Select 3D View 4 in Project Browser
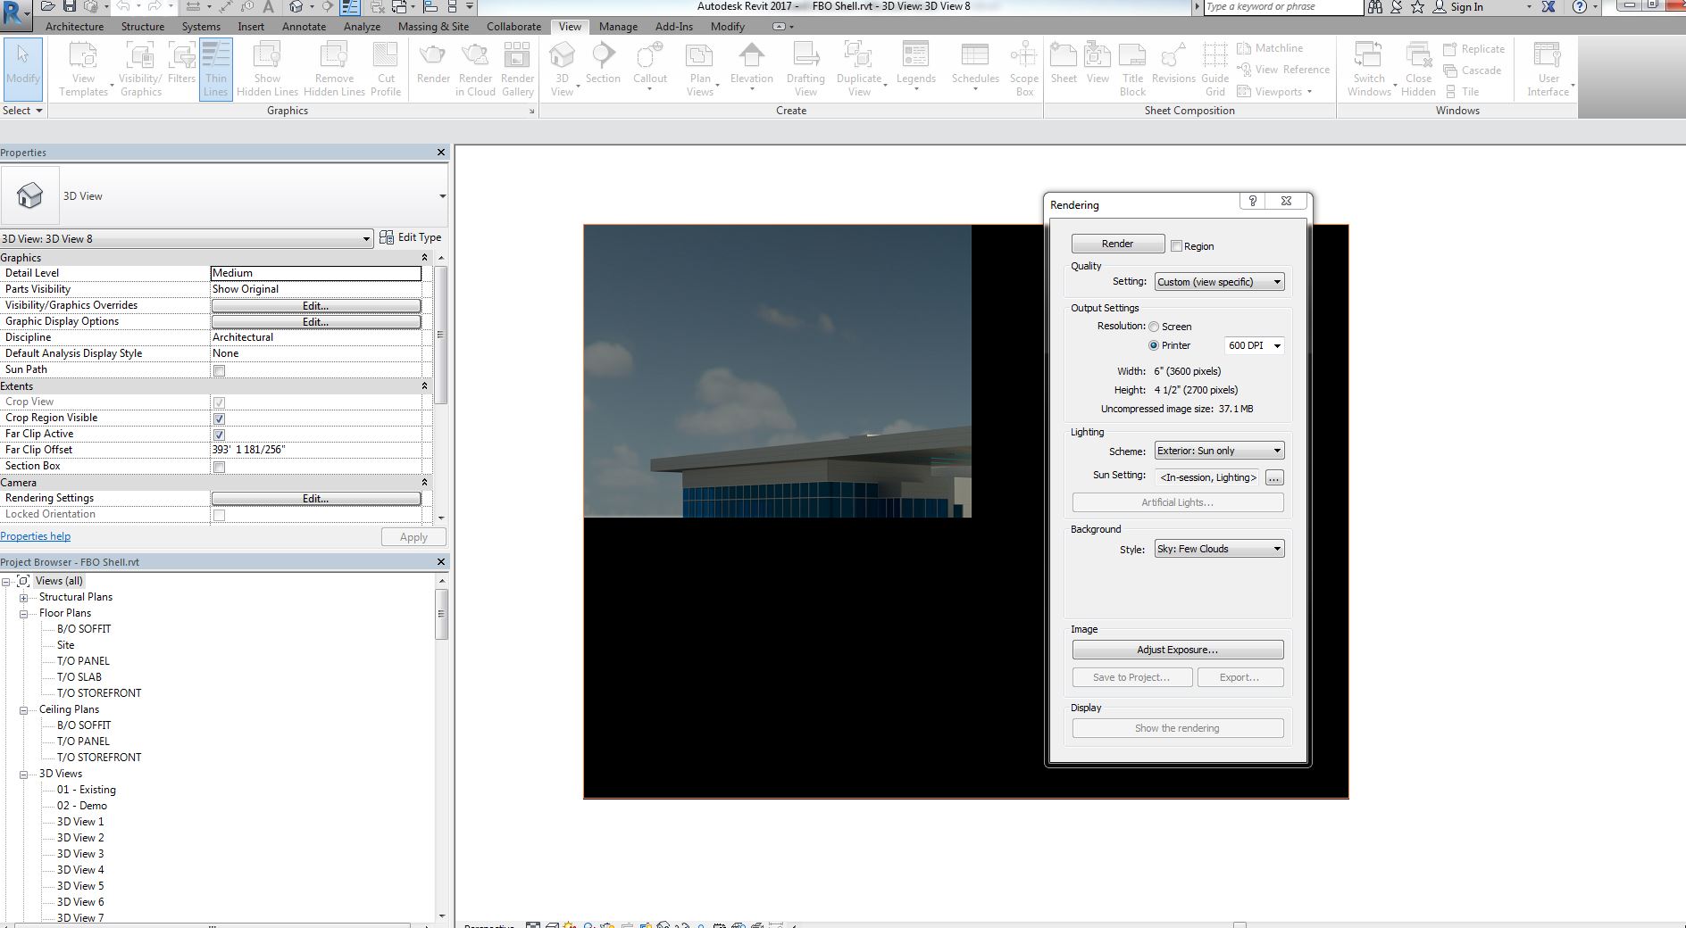 [80, 870]
